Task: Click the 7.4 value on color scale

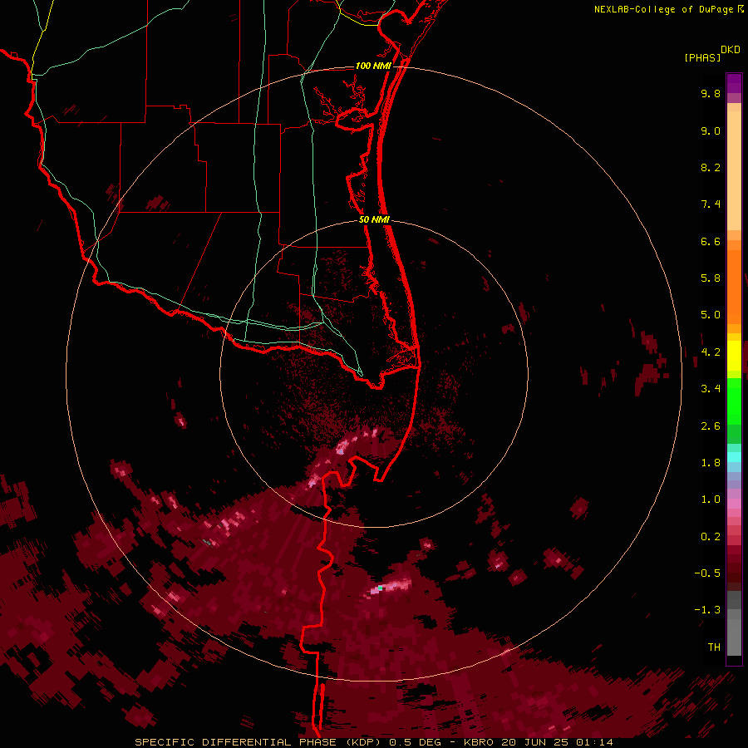Action: [x=711, y=204]
